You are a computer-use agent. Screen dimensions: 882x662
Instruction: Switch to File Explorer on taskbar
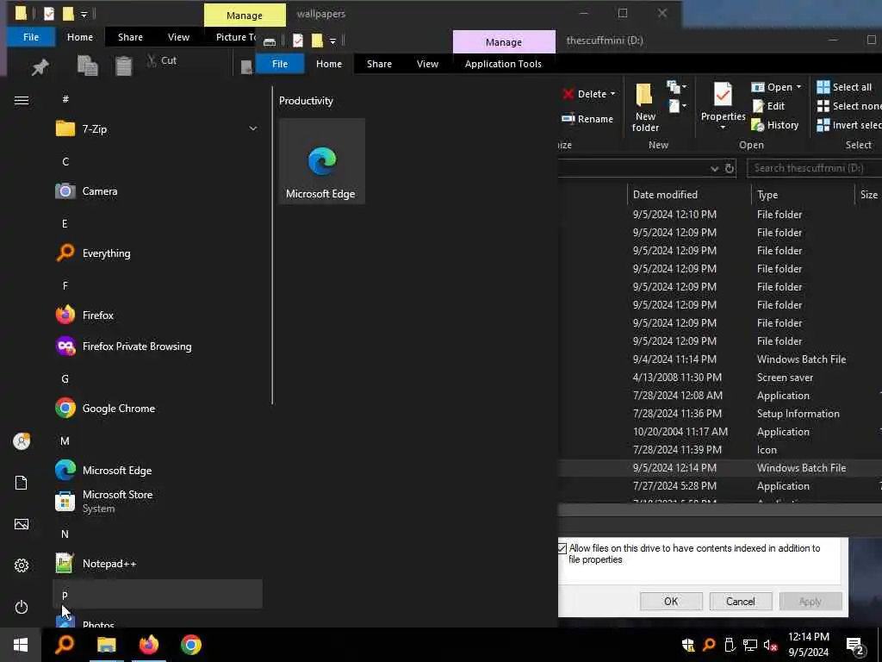coord(106,645)
